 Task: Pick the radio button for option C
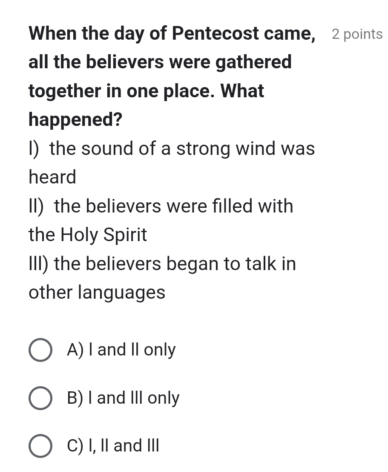pyautogui.click(x=40, y=446)
